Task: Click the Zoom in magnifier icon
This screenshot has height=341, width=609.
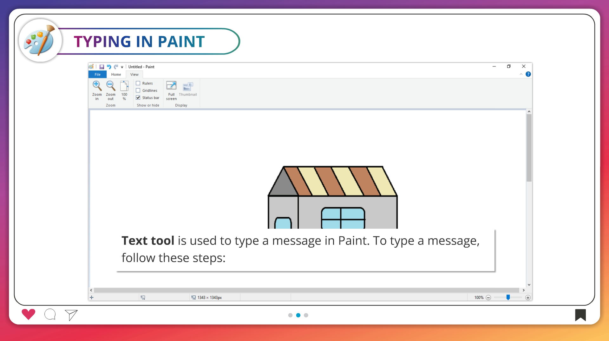Action: (x=97, y=86)
